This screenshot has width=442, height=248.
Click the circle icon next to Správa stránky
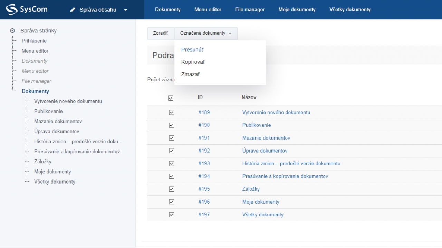(12, 31)
